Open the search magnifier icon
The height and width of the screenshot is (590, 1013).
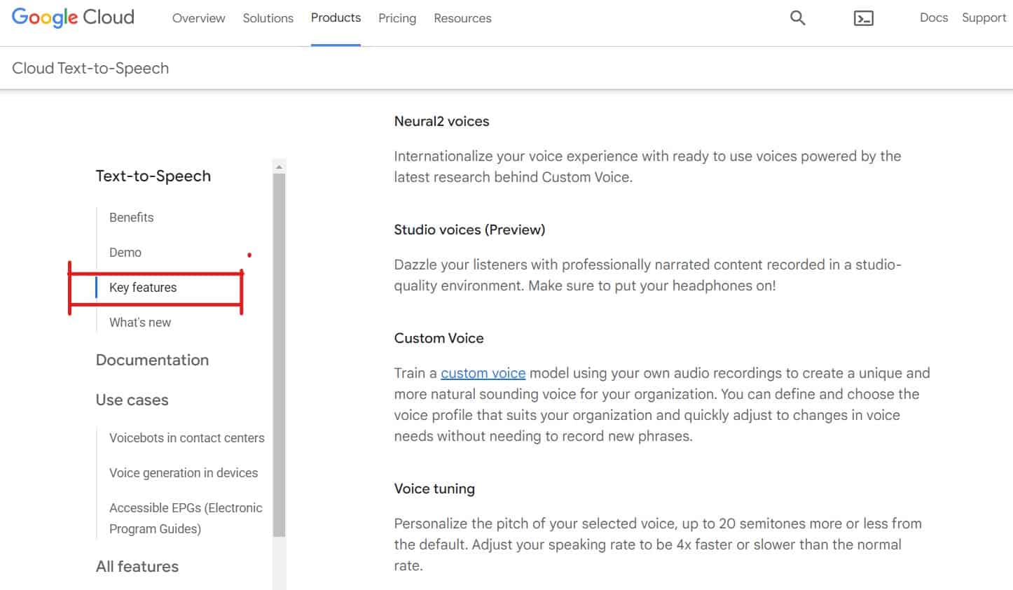pos(797,18)
